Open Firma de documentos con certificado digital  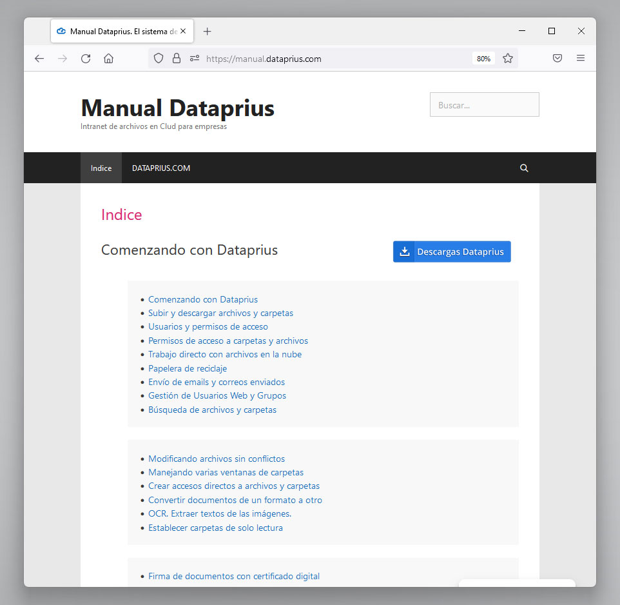234,576
